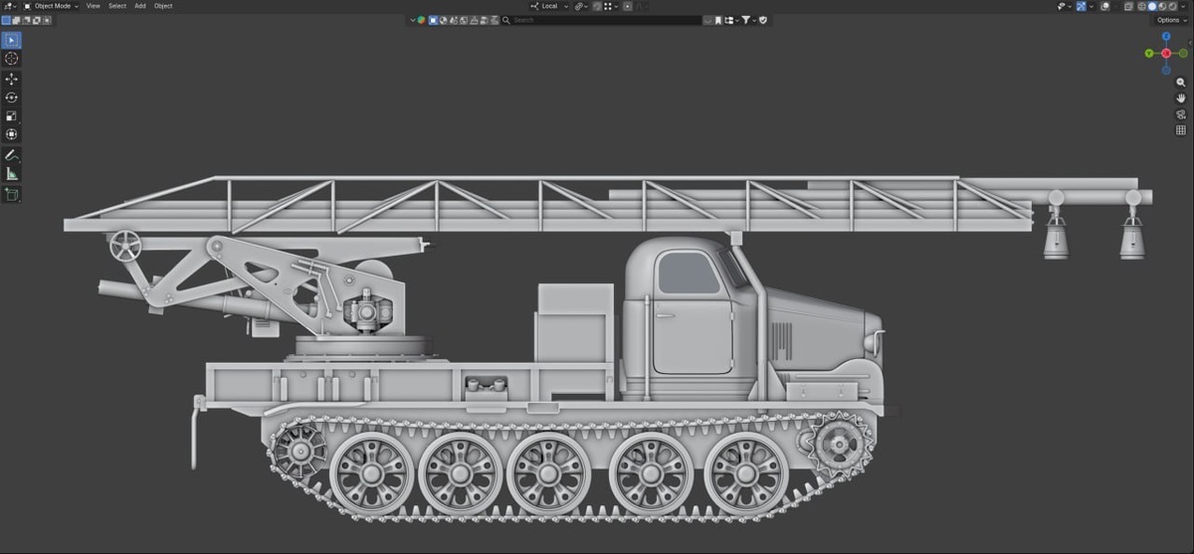Image resolution: width=1194 pixels, height=554 pixels.
Task: Open the pivot point dropdown
Action: click(581, 6)
